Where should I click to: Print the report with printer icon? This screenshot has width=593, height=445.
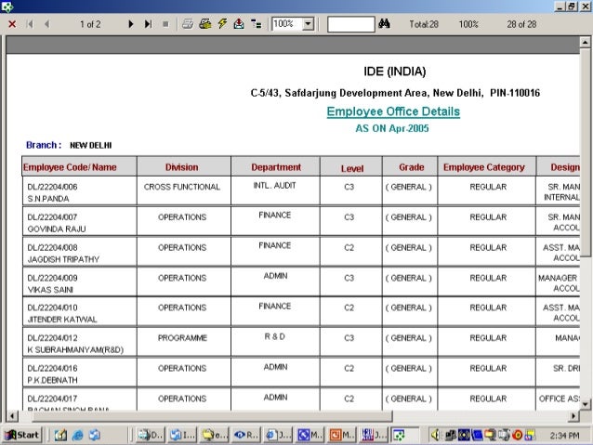pyautogui.click(x=188, y=24)
